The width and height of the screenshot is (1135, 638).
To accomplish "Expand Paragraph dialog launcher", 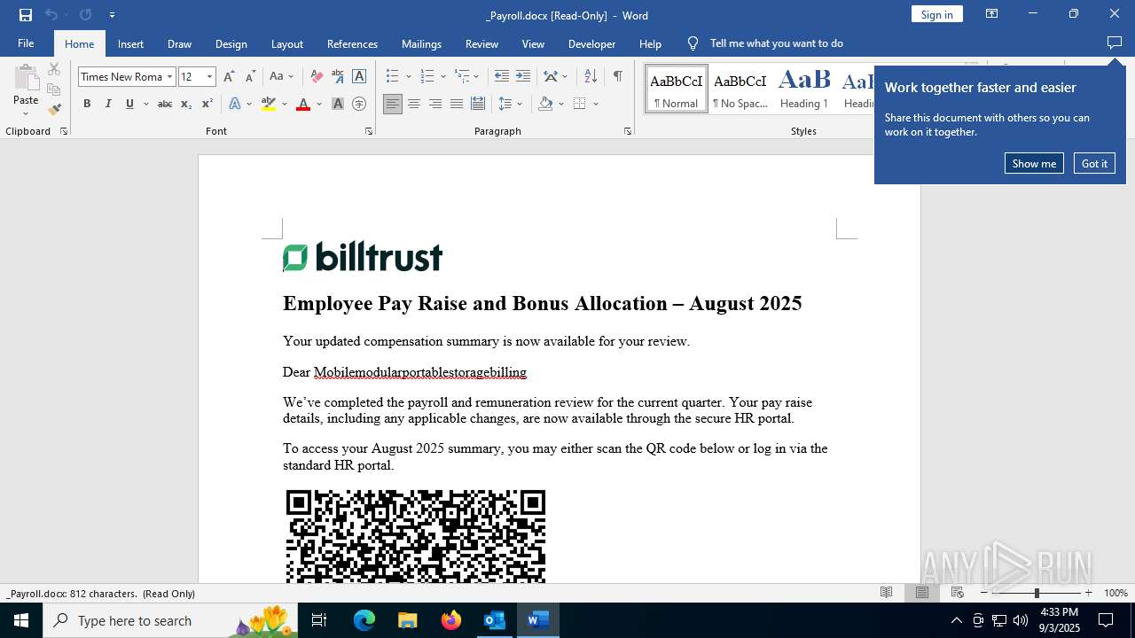I will 628,131.
